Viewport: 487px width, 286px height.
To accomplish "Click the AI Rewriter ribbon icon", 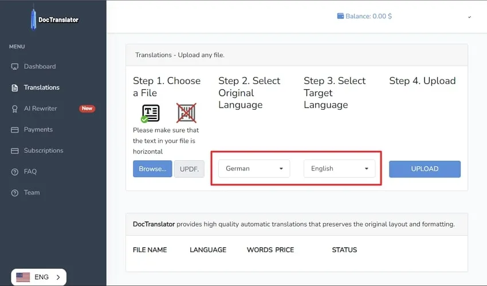I will (14, 109).
